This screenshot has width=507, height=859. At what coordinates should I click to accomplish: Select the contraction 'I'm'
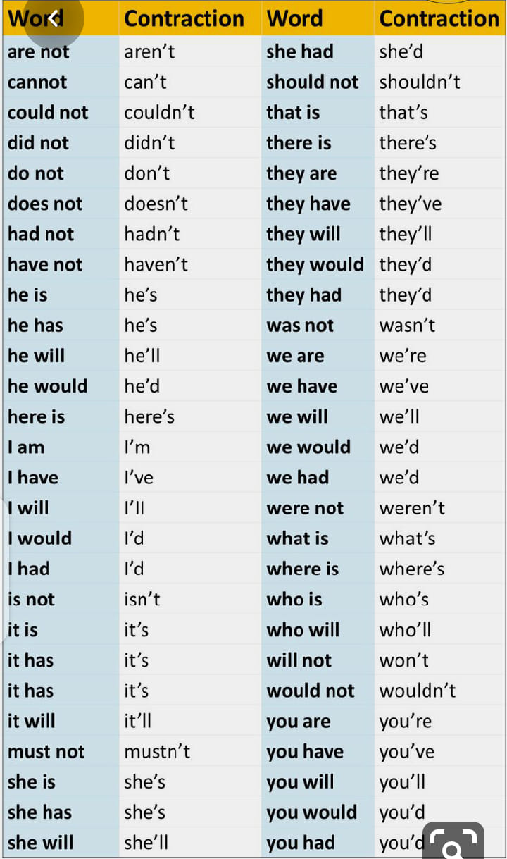pos(137,447)
